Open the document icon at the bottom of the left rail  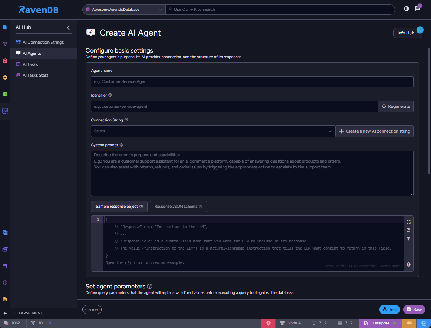5,299
